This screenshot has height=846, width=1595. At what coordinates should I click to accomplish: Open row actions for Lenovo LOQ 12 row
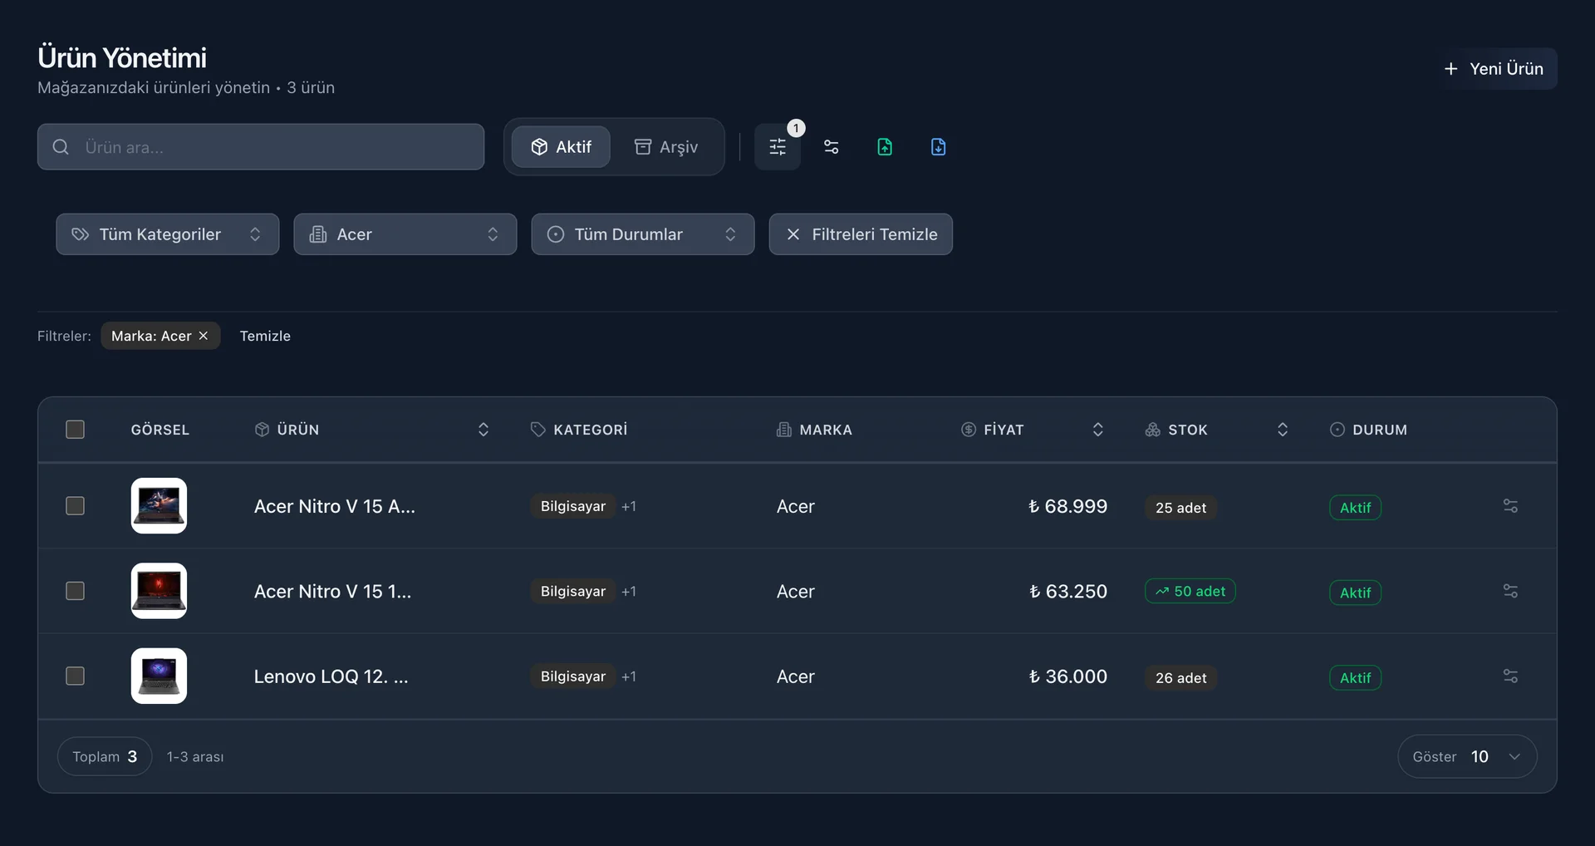pyautogui.click(x=1509, y=676)
